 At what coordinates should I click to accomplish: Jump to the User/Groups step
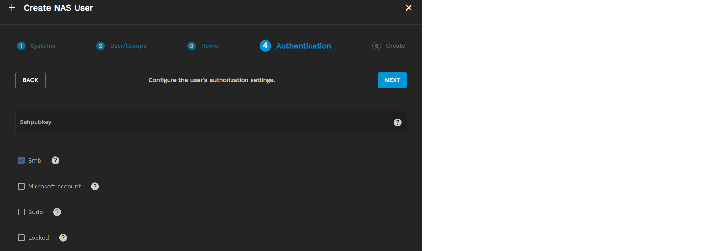pos(128,46)
